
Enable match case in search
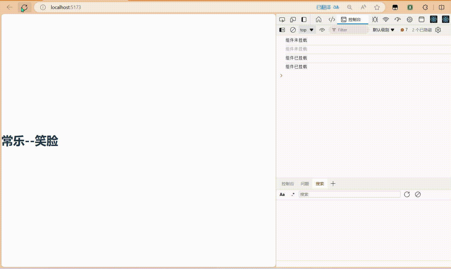click(282, 194)
